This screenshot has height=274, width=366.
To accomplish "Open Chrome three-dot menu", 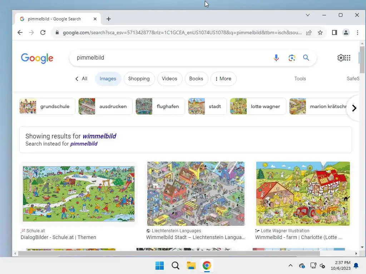I will coord(357,32).
